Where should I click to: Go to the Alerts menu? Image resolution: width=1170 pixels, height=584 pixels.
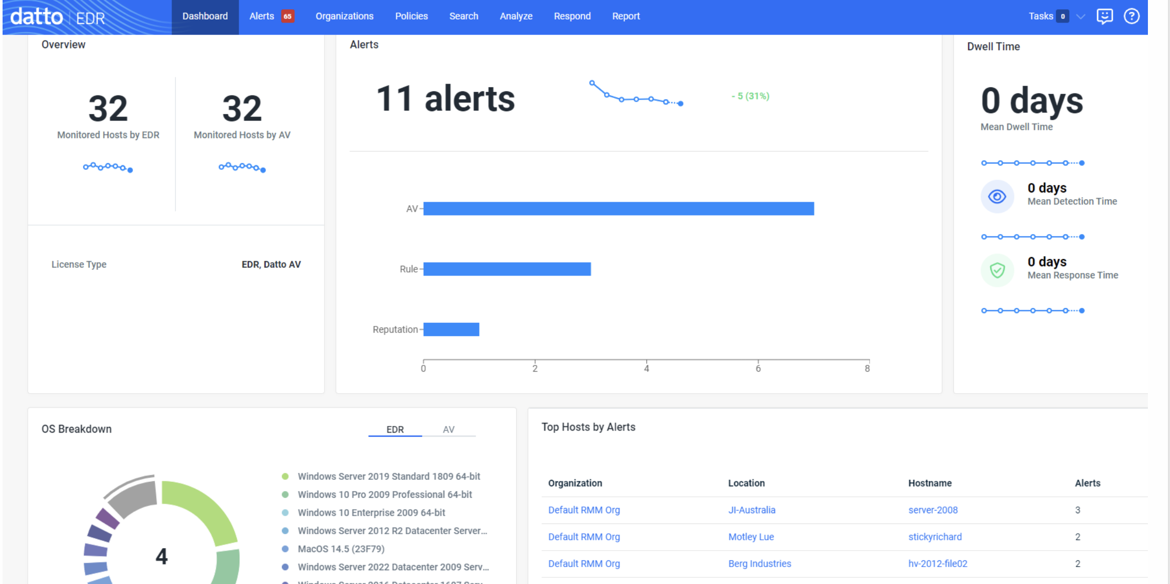[x=262, y=16]
